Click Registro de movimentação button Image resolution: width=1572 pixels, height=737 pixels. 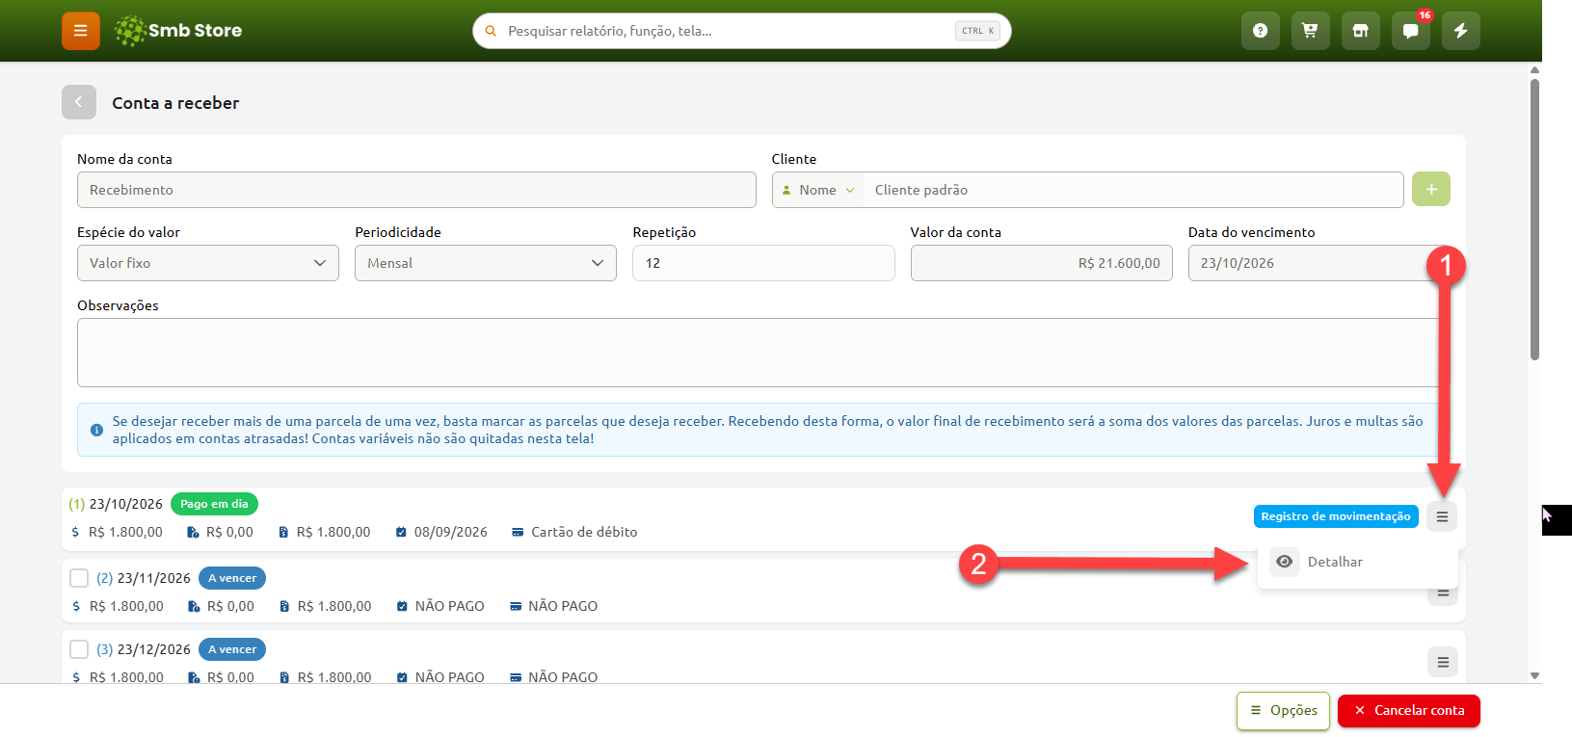coord(1336,516)
